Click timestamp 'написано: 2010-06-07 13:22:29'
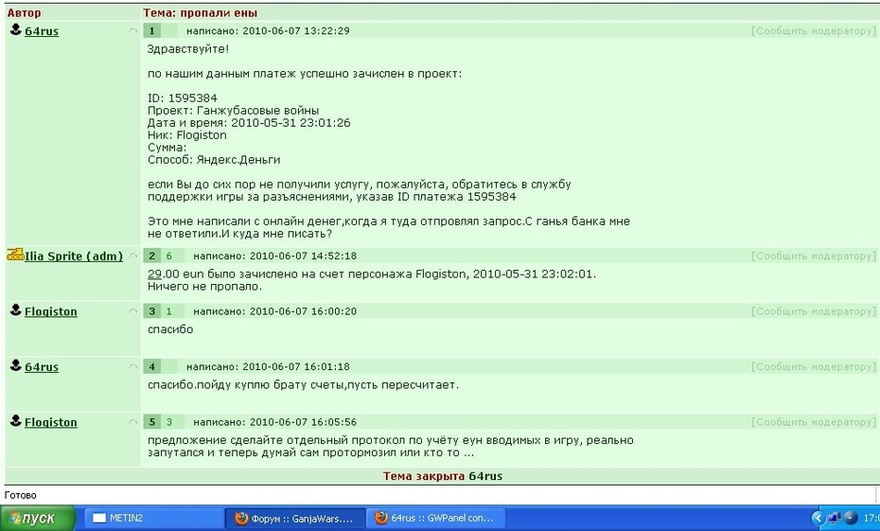This screenshot has height=531, width=880. 268,31
